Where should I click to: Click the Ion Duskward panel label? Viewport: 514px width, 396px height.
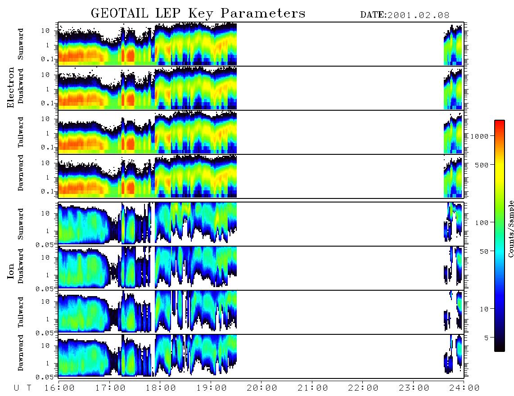pos(21,266)
